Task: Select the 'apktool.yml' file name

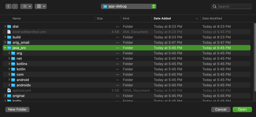Action: pyautogui.click(x=22, y=90)
